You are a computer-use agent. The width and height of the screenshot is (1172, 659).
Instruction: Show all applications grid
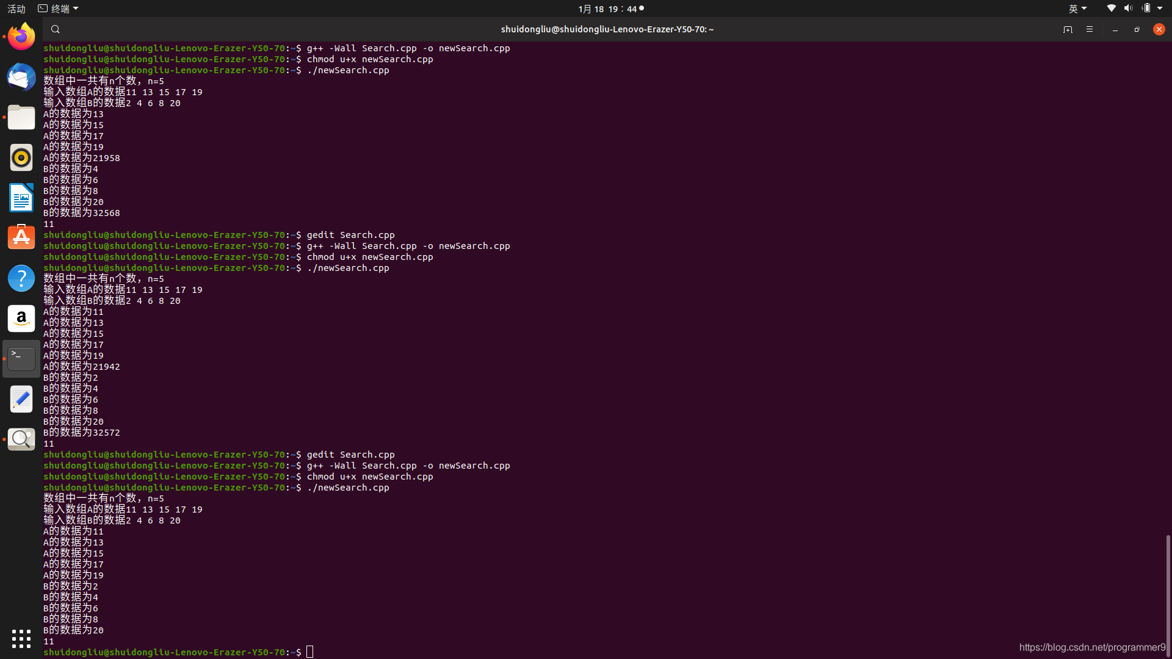tap(21, 638)
